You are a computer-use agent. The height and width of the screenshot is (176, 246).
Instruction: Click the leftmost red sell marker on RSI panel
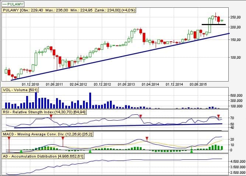coord(51,116)
